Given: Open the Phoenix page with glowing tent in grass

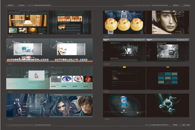Looking at the screenshot, I should 124,50.
